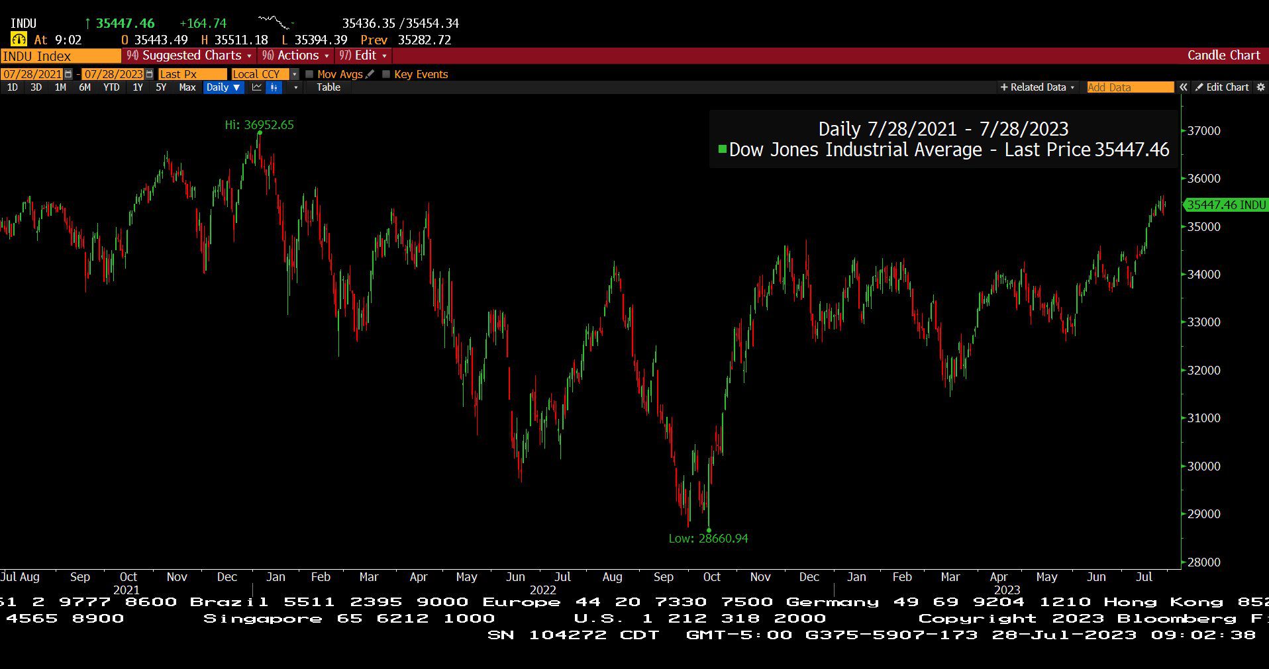Viewport: 1269px width, 669px height.
Task: Select the 1M time range tab
Action: click(60, 87)
